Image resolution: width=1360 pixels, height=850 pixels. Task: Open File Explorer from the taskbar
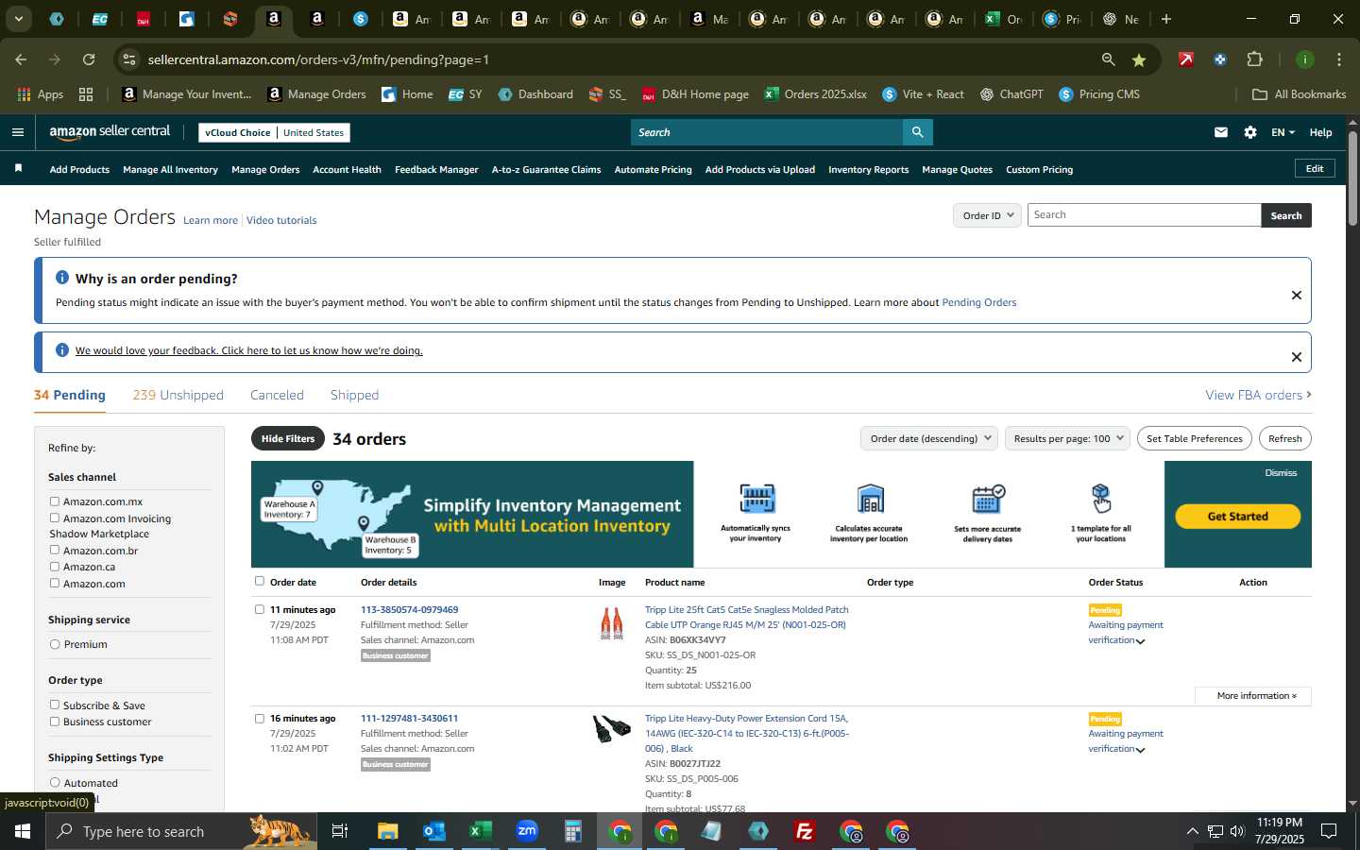(x=388, y=831)
